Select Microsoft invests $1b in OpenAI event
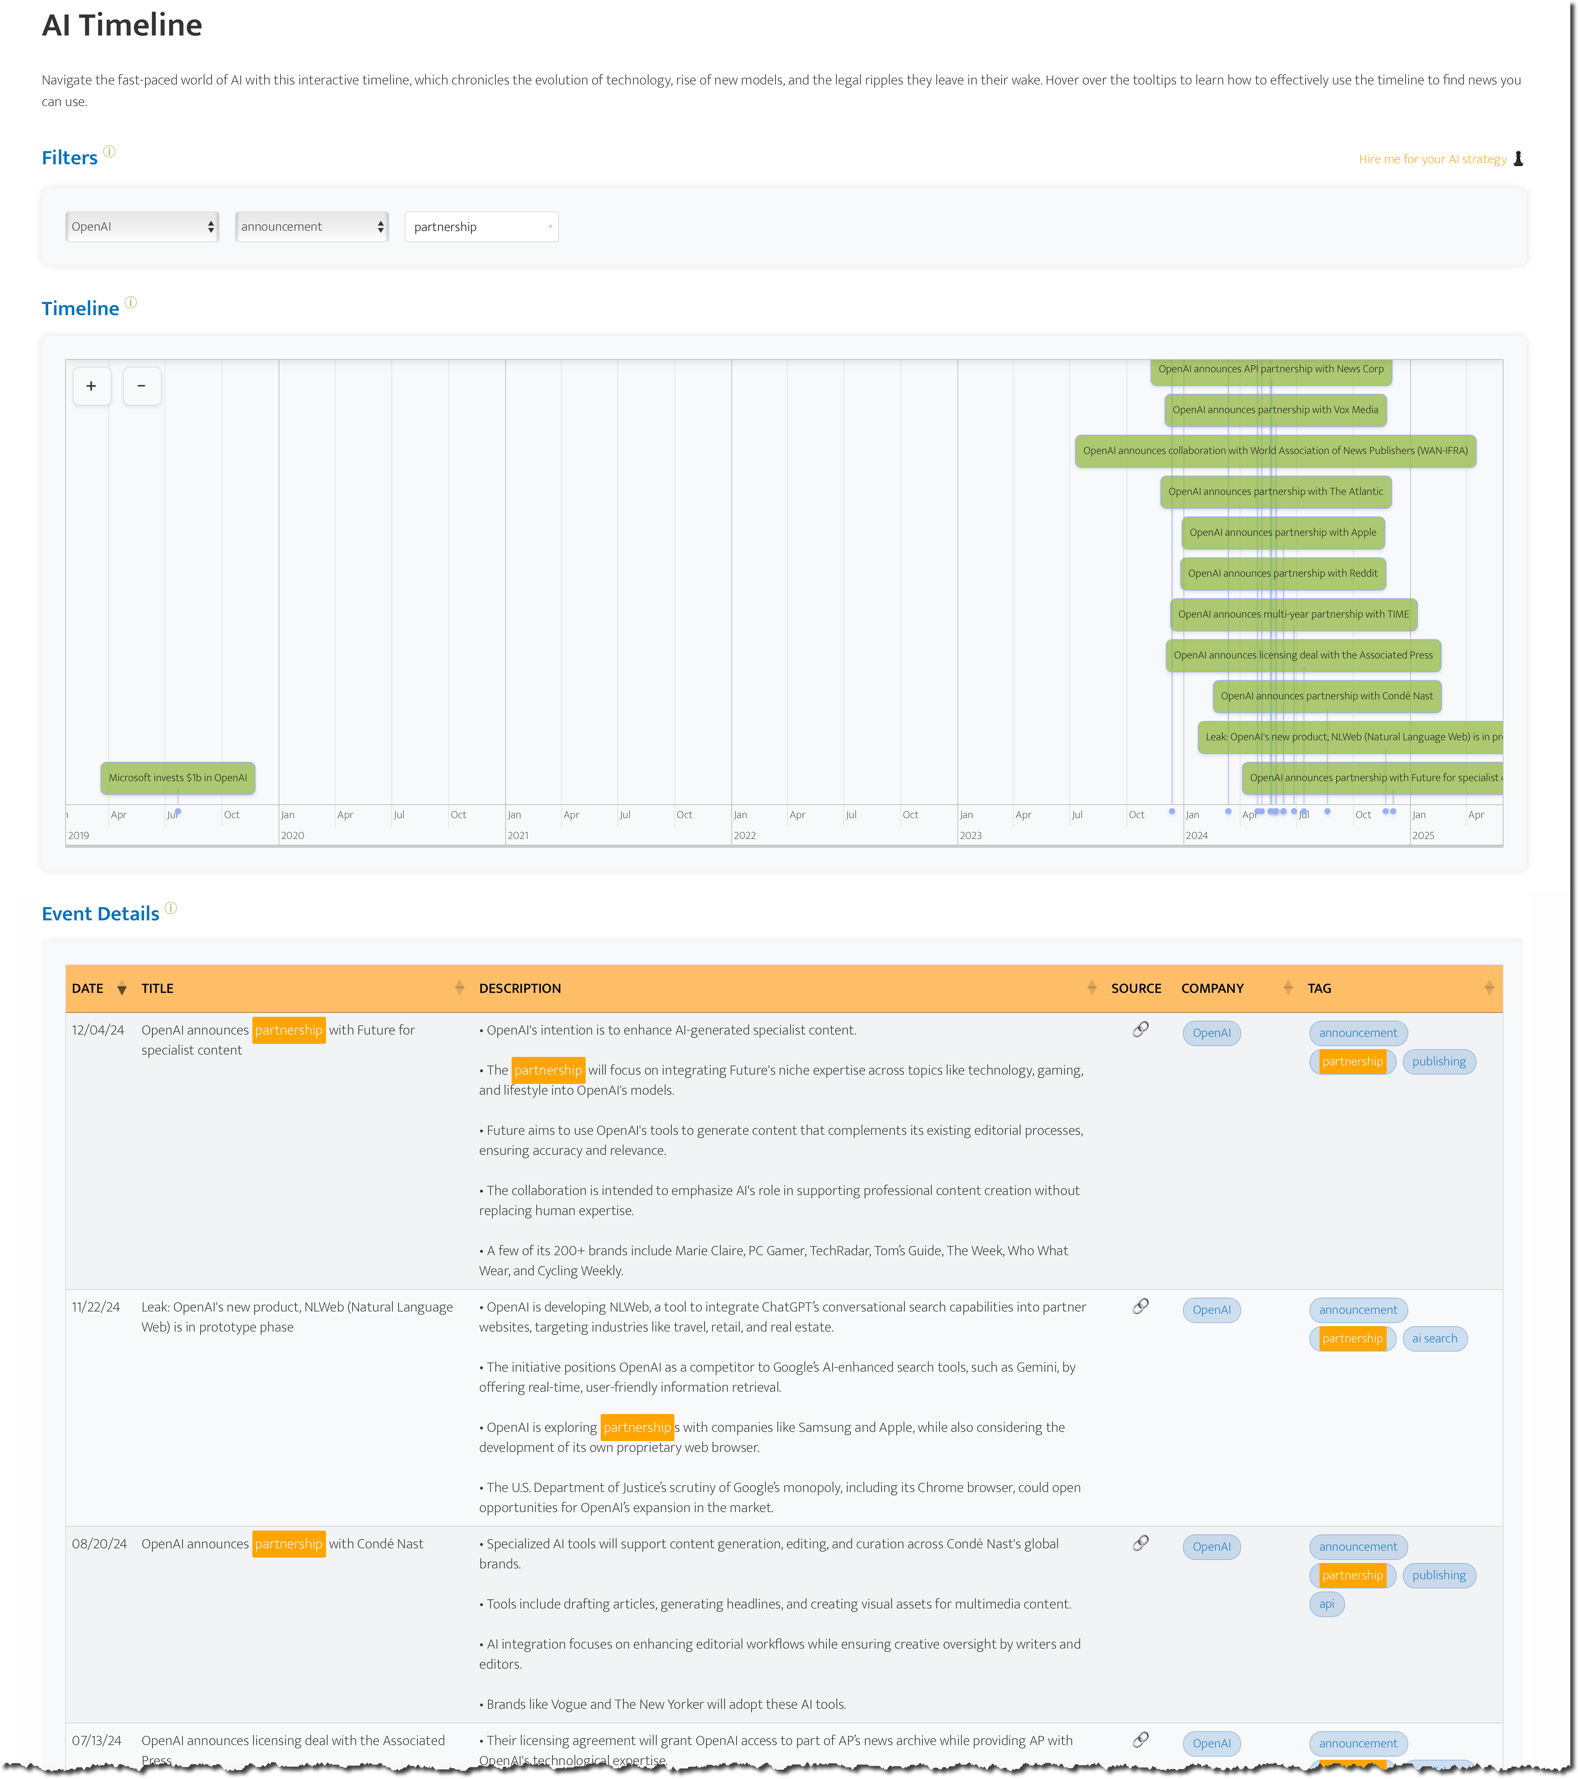This screenshot has width=1578, height=1779. (x=177, y=778)
